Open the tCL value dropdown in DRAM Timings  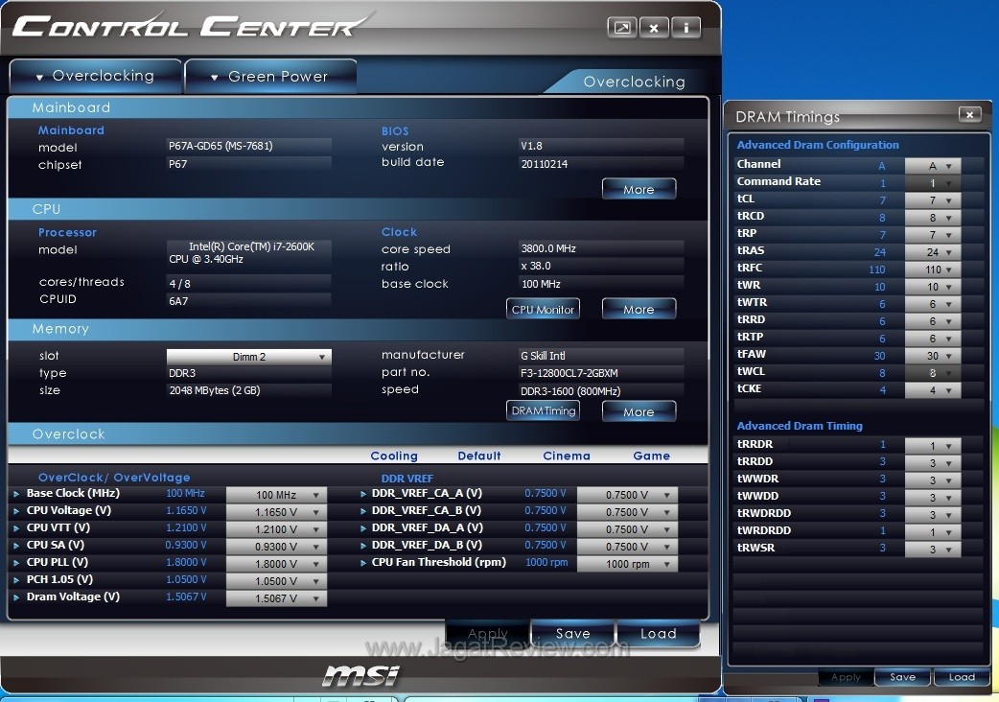click(932, 200)
